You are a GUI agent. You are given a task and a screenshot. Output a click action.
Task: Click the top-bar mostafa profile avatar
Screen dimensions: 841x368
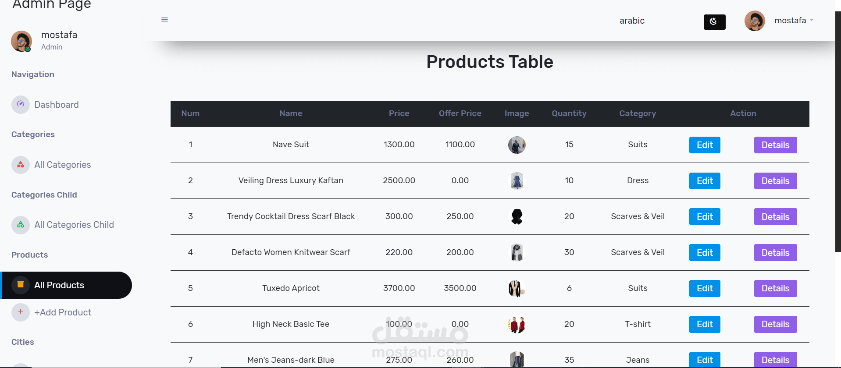tap(754, 21)
